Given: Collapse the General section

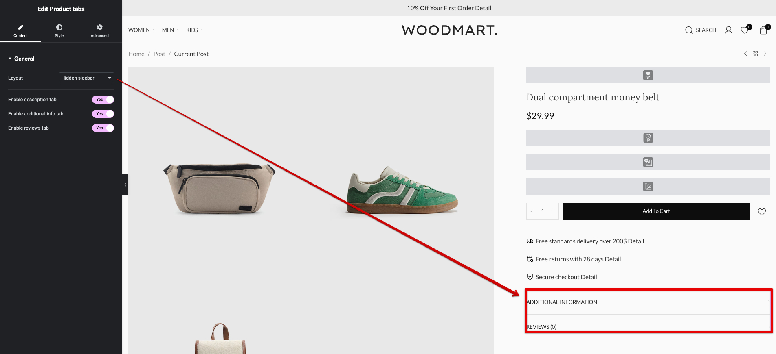Looking at the screenshot, I should pyautogui.click(x=22, y=59).
